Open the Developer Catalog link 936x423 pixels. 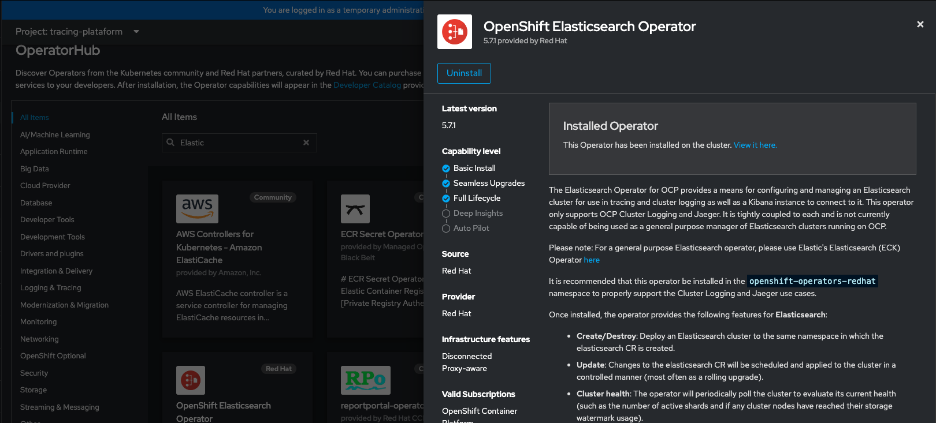367,85
